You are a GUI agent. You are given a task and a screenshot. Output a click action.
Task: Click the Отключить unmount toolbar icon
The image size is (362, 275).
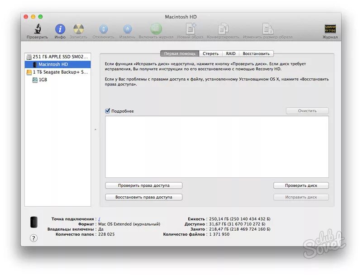(x=104, y=29)
